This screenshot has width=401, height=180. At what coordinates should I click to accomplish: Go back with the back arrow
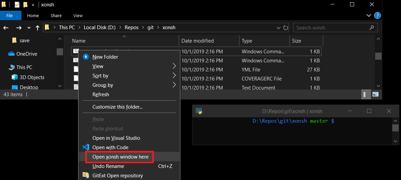6,27
